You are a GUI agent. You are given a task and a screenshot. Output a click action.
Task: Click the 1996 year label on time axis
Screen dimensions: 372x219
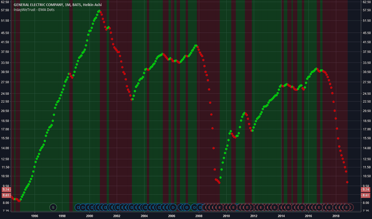pyautogui.click(x=35, y=216)
